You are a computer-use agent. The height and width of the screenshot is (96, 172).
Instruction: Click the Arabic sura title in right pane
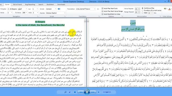[x=133, y=23]
